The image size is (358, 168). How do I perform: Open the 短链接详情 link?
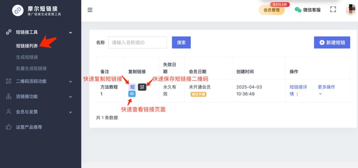[298, 90]
